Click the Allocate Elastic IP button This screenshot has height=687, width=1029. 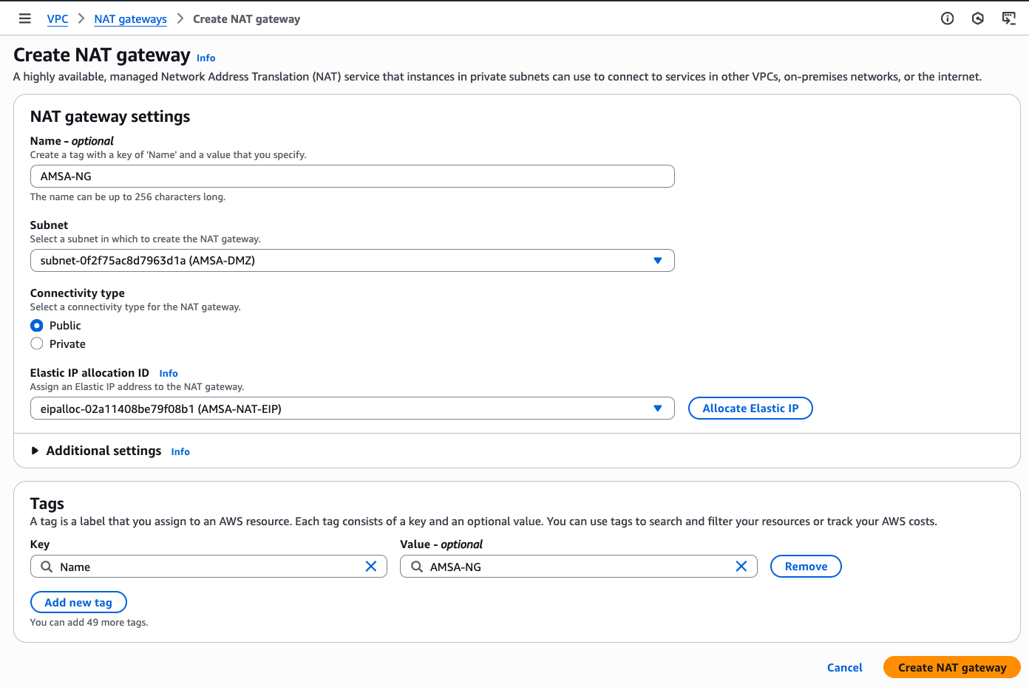pyautogui.click(x=750, y=409)
